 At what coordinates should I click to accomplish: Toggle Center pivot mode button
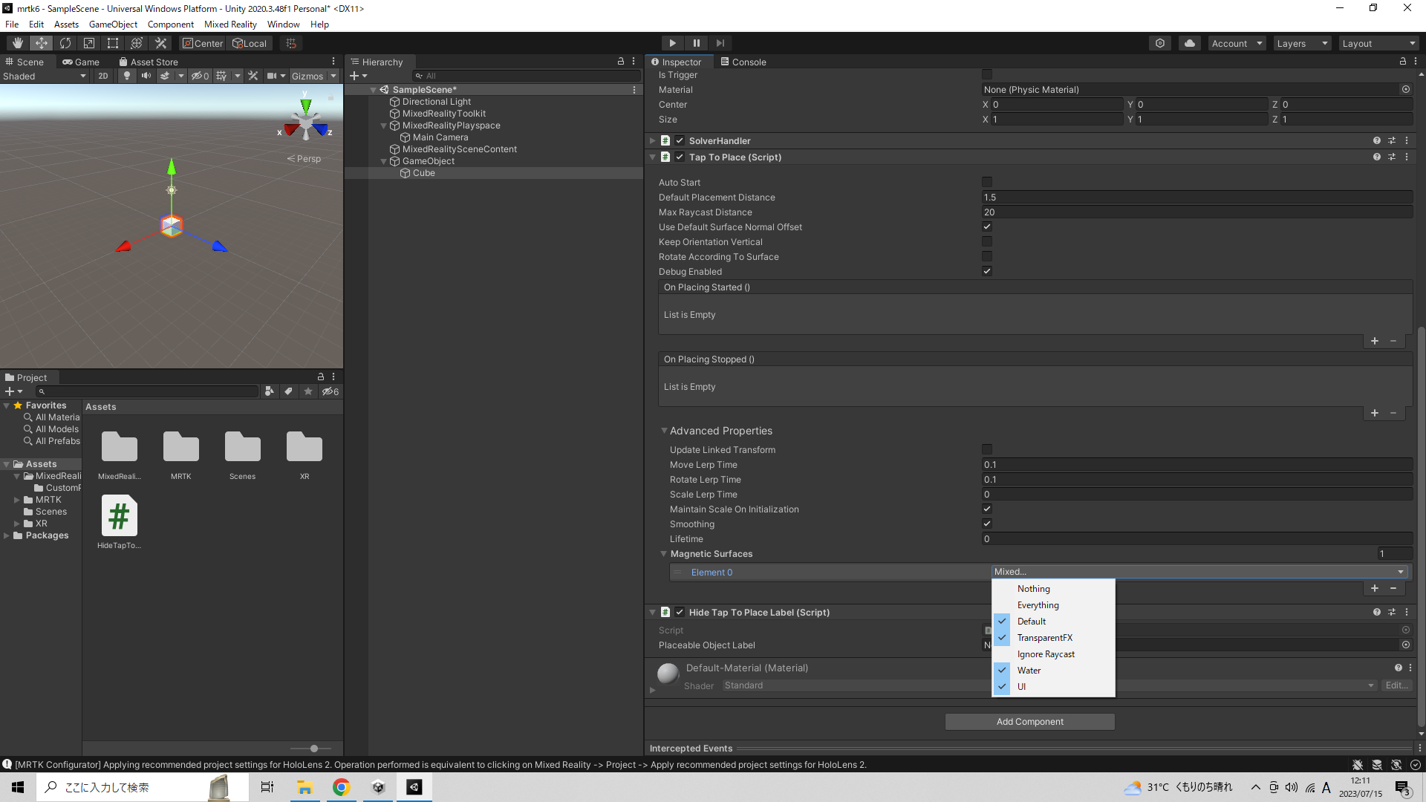(x=203, y=43)
